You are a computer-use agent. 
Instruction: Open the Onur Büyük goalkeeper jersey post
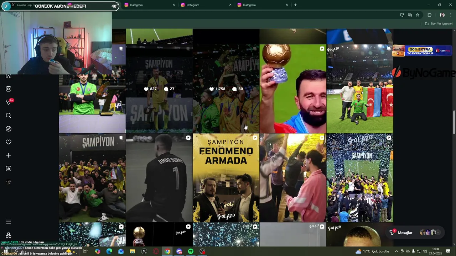pyautogui.click(x=159, y=178)
